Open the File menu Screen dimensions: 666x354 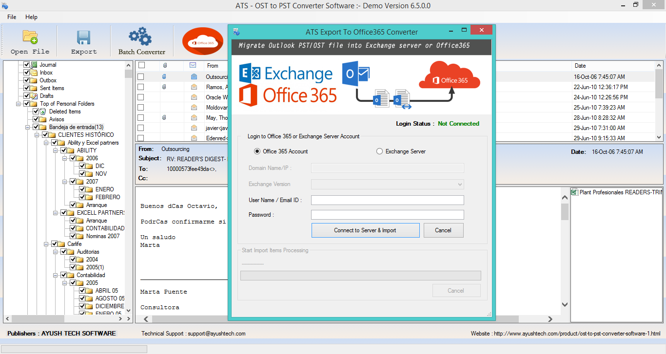(x=11, y=17)
